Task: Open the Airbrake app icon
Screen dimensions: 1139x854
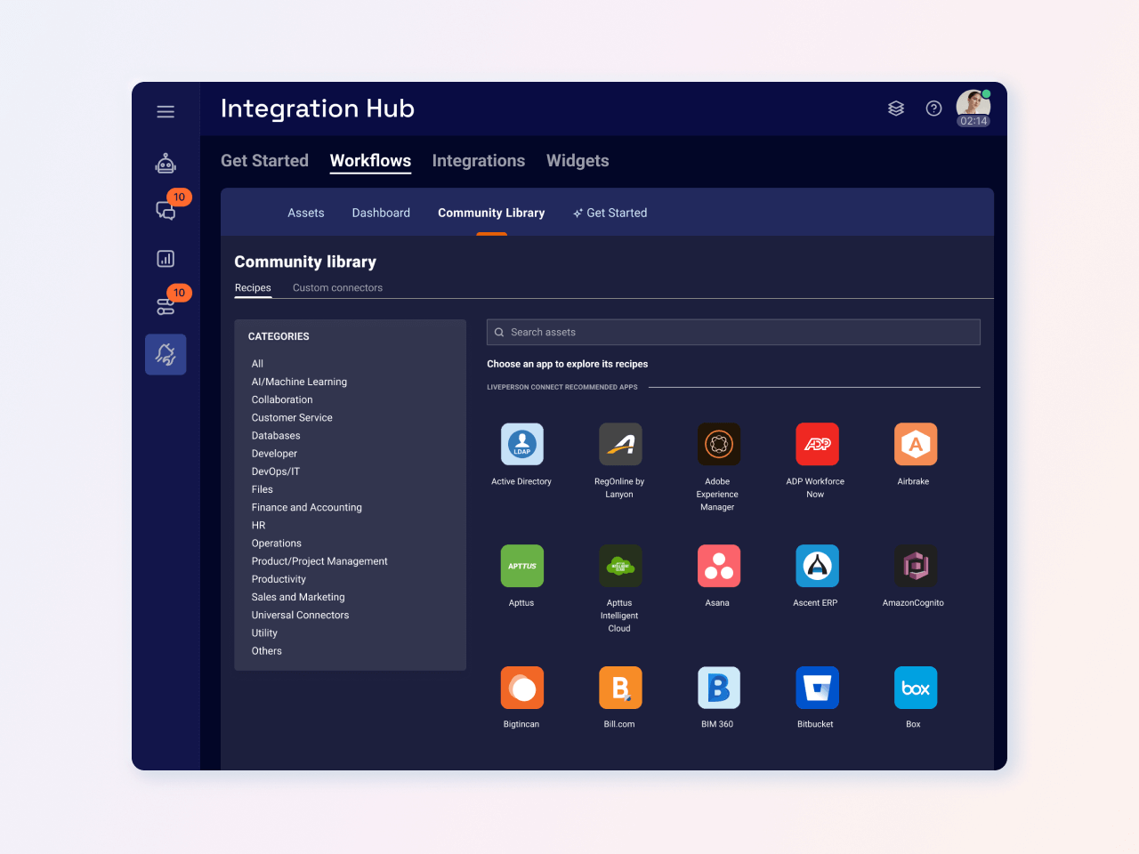Action: [916, 444]
